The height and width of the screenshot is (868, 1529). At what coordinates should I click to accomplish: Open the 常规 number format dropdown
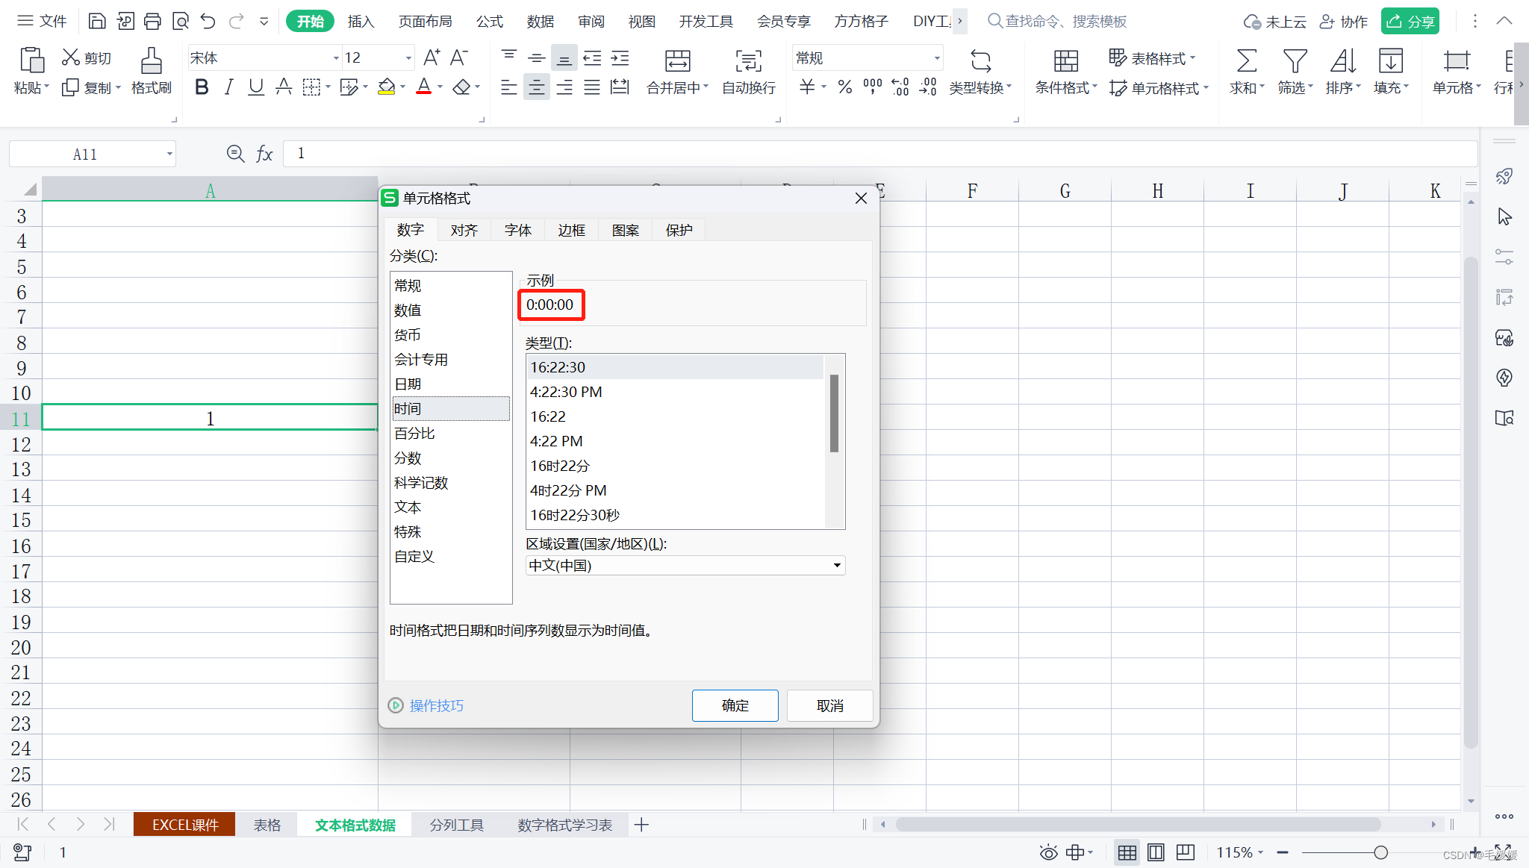coord(936,58)
